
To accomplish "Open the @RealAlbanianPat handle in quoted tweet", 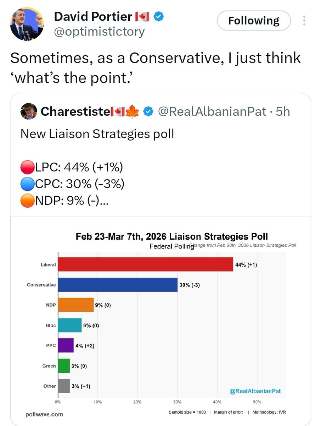I will coord(212,111).
